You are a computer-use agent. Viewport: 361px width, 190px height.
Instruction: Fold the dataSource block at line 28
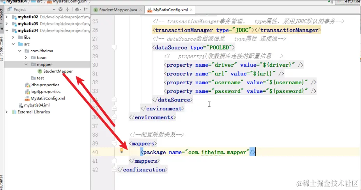(x=114, y=48)
